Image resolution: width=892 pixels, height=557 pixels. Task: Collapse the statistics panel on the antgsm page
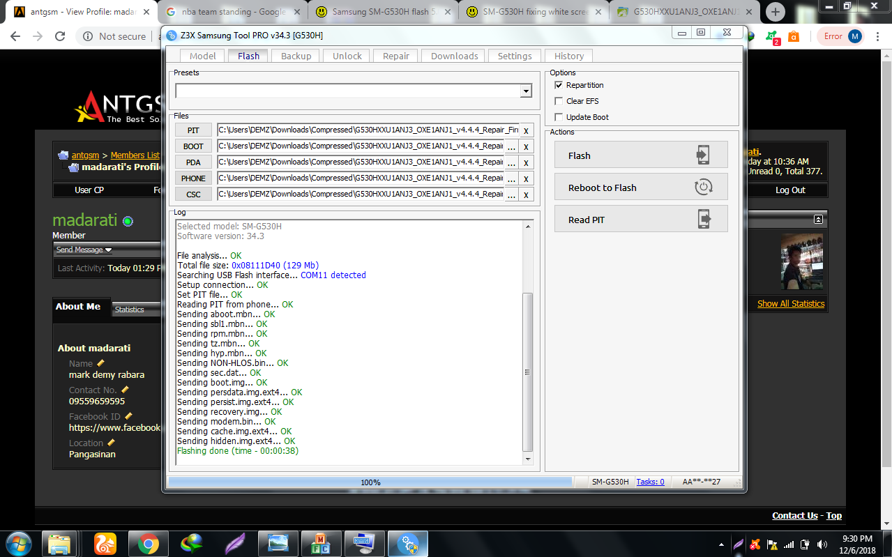coord(818,219)
